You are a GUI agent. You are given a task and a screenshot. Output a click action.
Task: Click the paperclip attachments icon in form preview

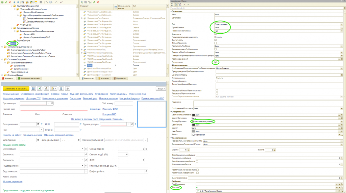[68, 88]
